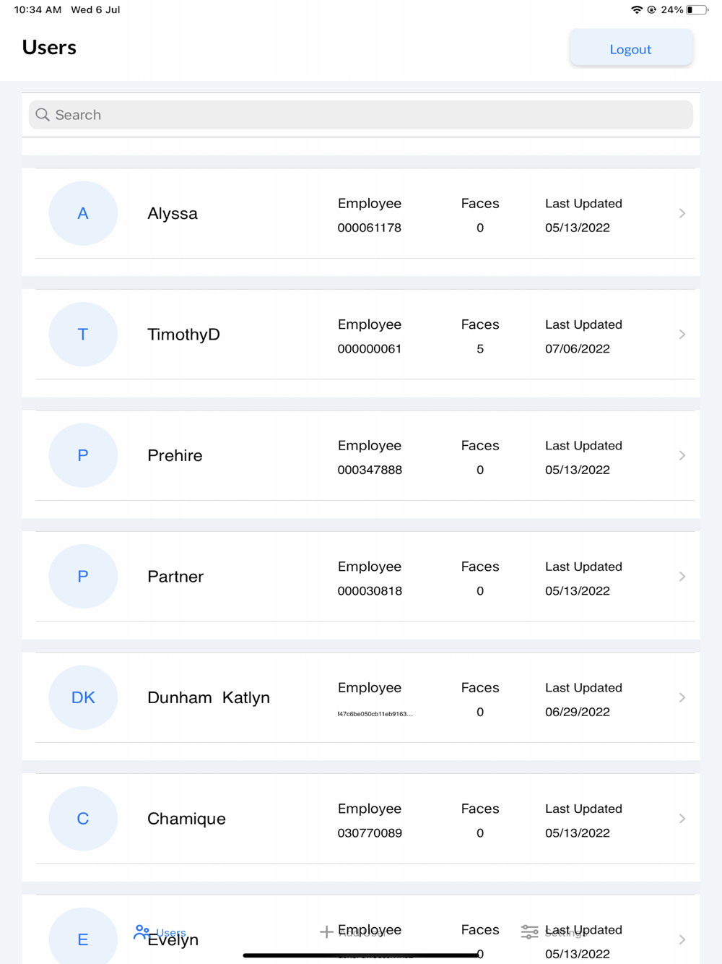Open the Users tab icon
This screenshot has height=964, width=722.
142,932
